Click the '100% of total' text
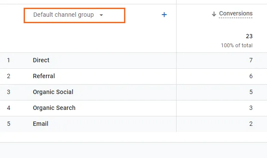The height and width of the screenshot is (158, 267). pyautogui.click(x=237, y=46)
